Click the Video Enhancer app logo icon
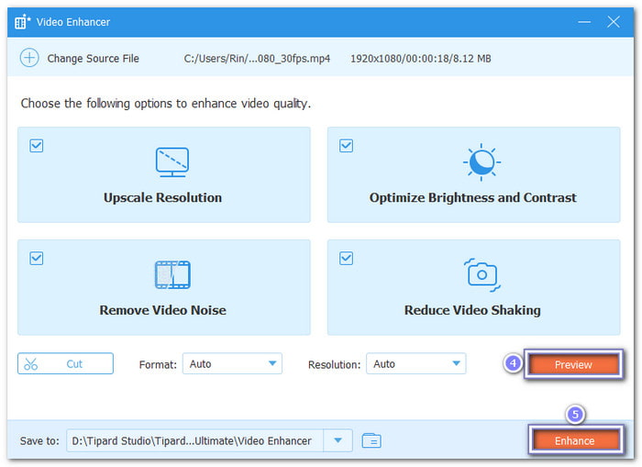This screenshot has width=642, height=467. 22,22
